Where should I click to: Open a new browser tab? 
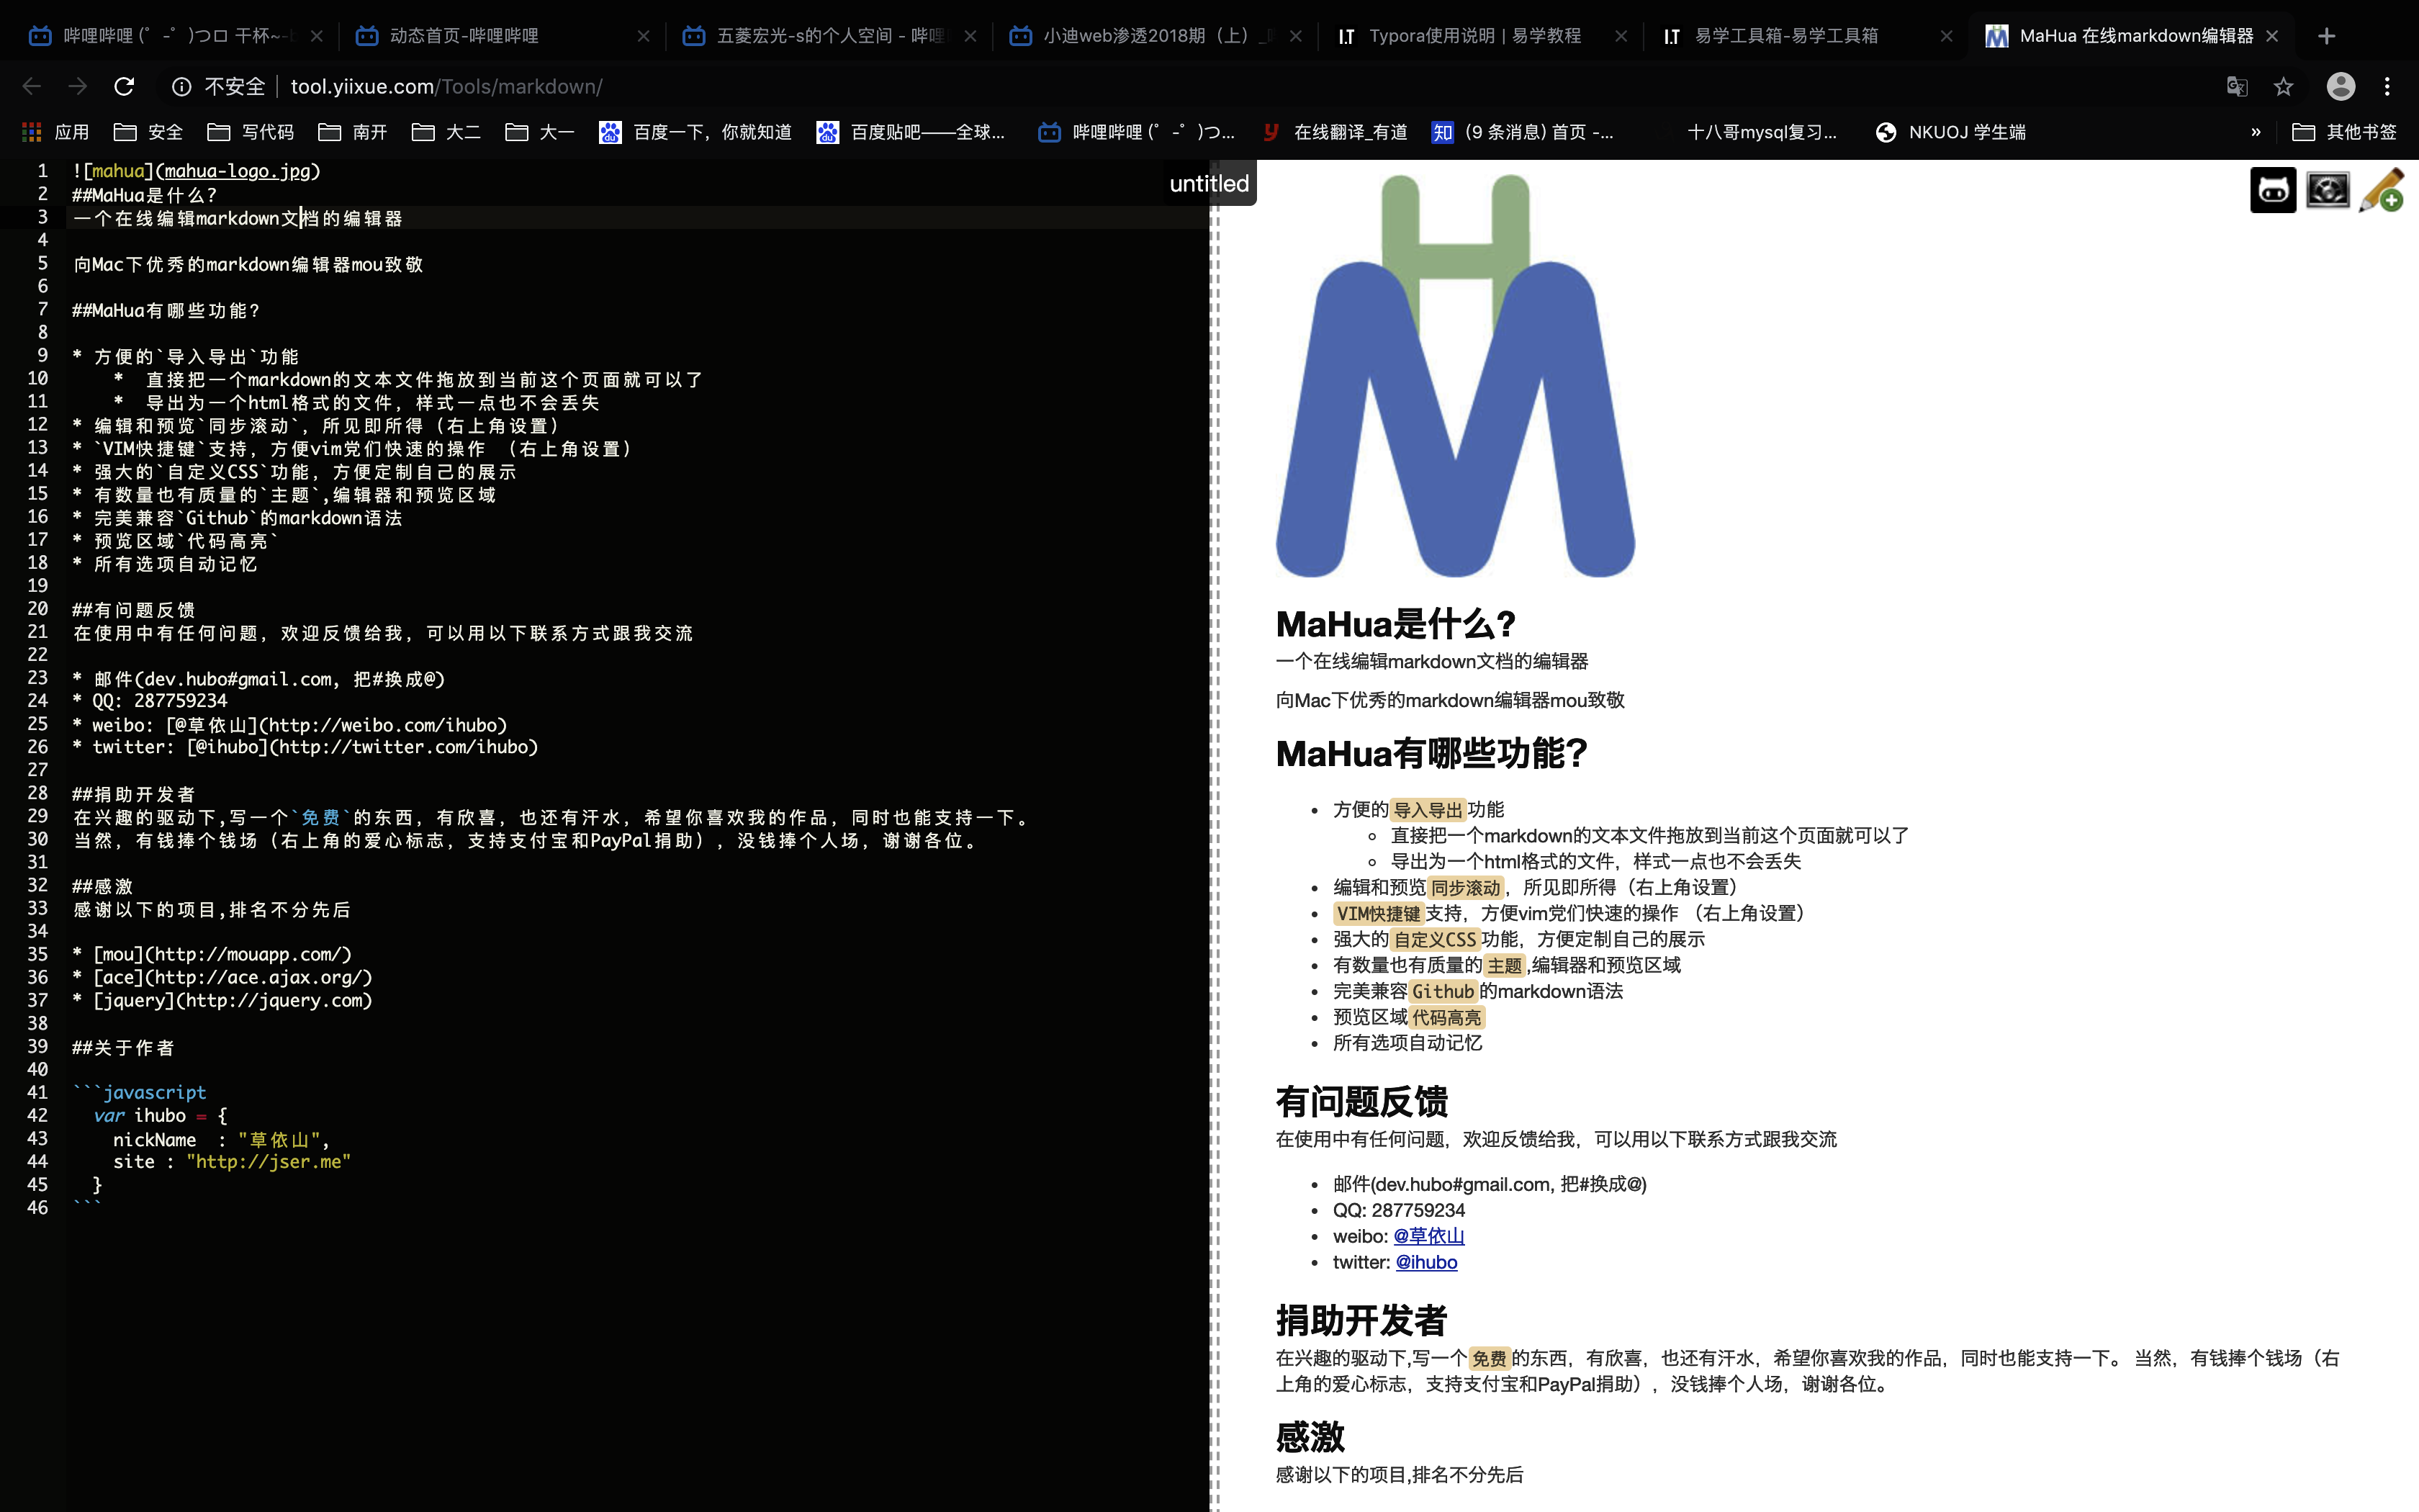[x=2326, y=36]
